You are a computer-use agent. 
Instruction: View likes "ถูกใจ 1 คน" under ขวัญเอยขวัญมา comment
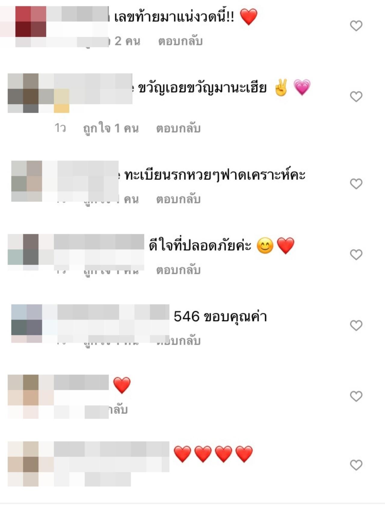[x=111, y=128]
